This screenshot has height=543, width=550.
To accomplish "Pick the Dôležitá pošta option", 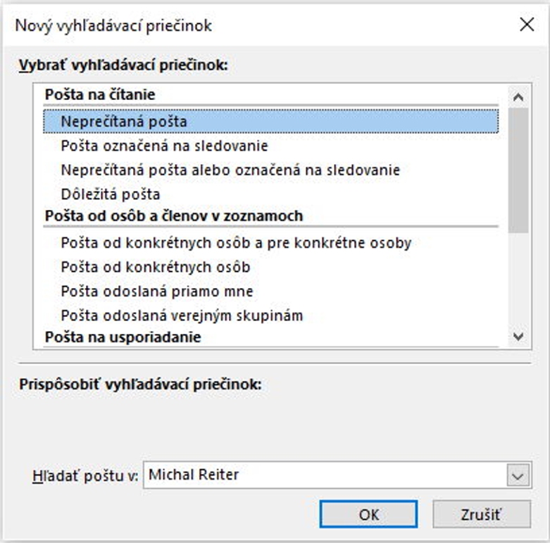I will coord(111,194).
